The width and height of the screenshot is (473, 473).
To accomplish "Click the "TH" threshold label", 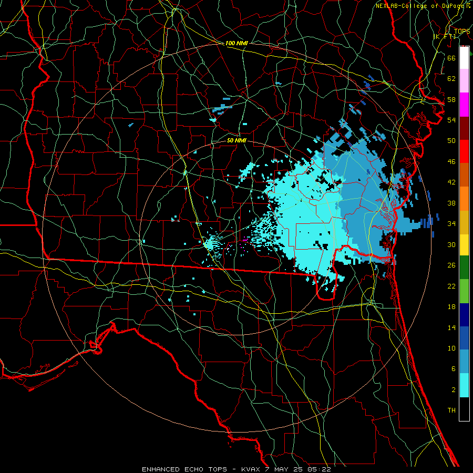I will [451, 410].
